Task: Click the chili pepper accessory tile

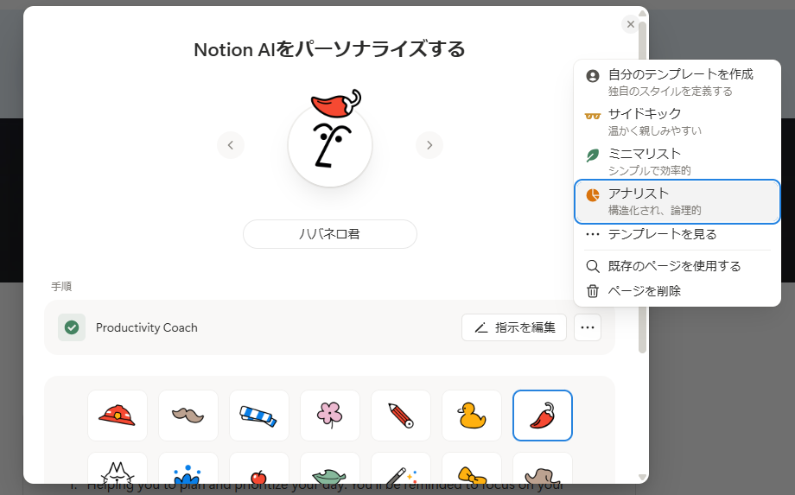Action: 543,416
